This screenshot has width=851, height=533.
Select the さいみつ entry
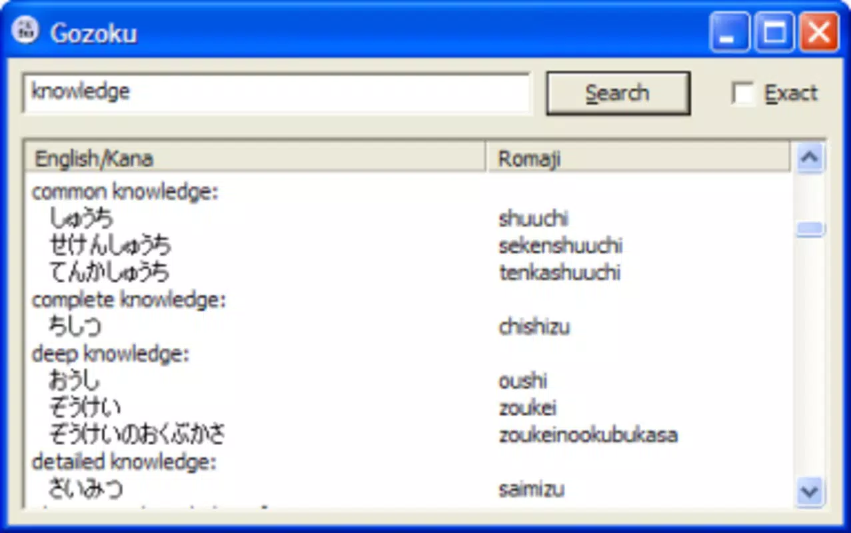pos(86,488)
